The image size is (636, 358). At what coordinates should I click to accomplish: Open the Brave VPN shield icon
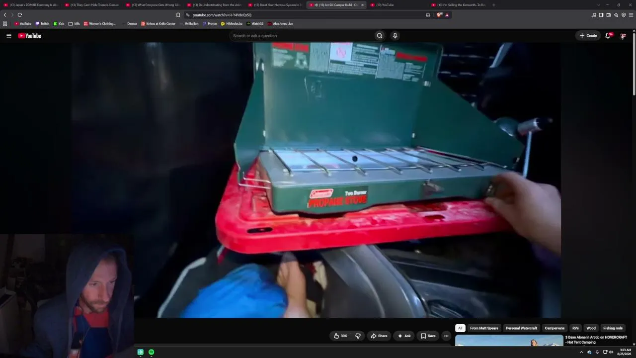624,15
